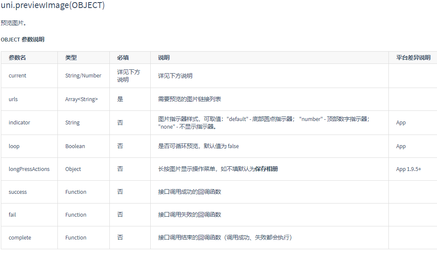The image size is (437, 256).
Task: Select the '预览图片。' description text
Action: (14, 23)
